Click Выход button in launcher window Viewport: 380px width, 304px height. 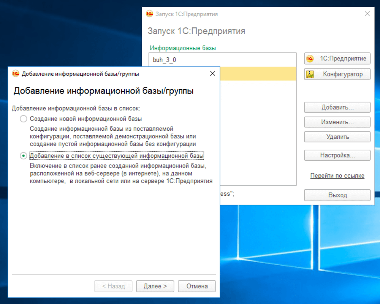tap(337, 195)
